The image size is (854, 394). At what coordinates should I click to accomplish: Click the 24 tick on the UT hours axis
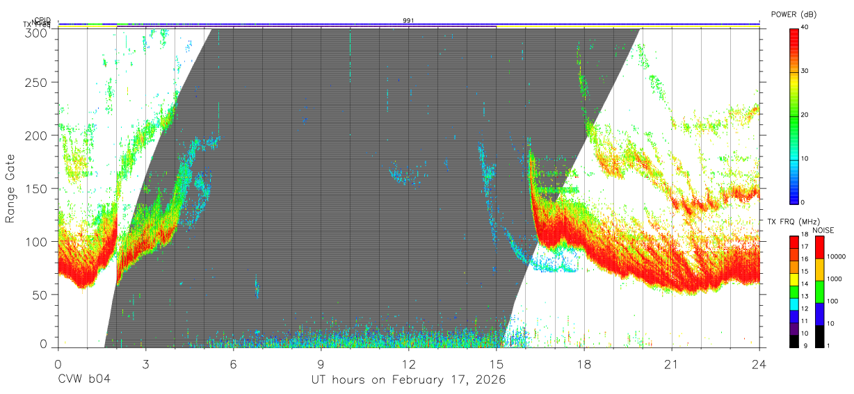click(759, 364)
